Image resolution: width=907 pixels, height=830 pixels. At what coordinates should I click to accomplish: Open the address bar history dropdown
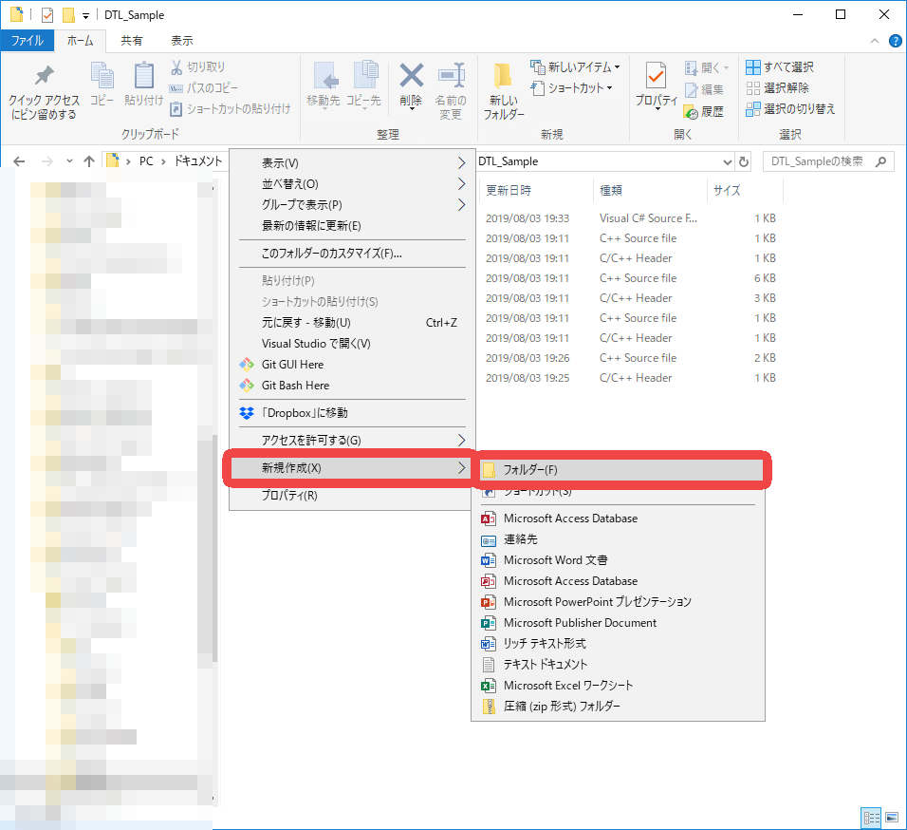(728, 162)
